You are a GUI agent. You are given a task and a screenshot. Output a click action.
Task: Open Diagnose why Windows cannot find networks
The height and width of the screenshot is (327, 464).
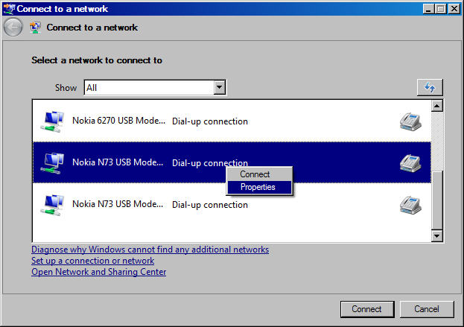pyautogui.click(x=150, y=250)
